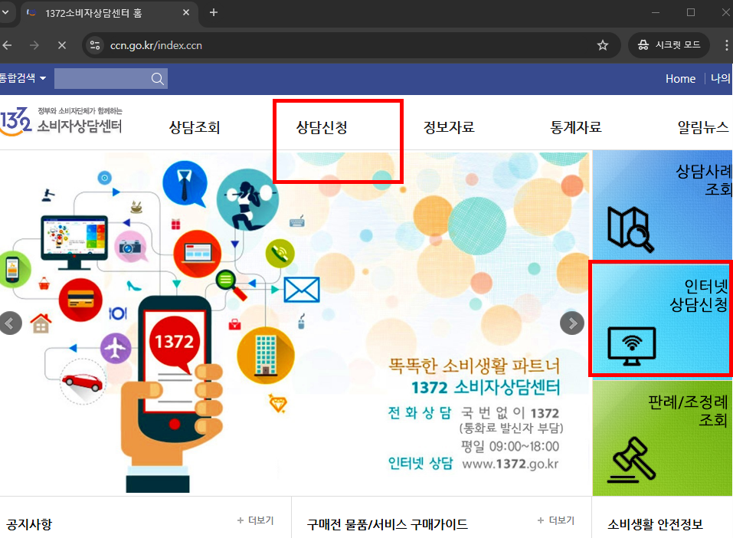
Task: Click the red laptop circle icon
Action: click(x=198, y=253)
